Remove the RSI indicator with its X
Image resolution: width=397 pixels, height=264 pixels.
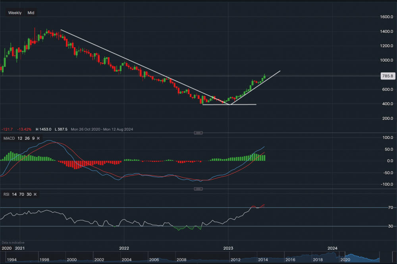35,194
